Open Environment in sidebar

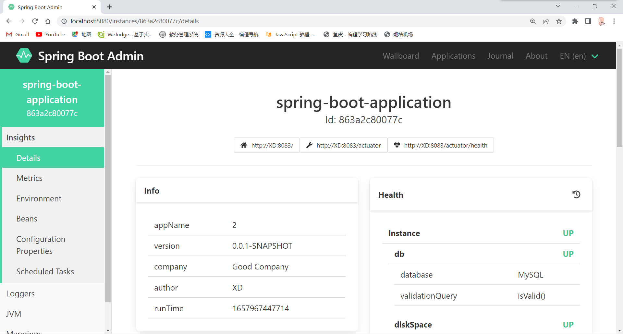(x=53, y=198)
